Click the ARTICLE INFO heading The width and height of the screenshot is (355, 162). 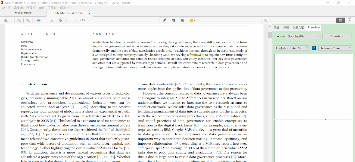coord(38,34)
